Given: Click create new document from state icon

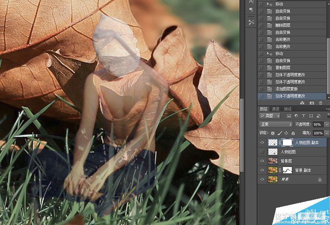Looking at the screenshot, I should click(302, 103).
